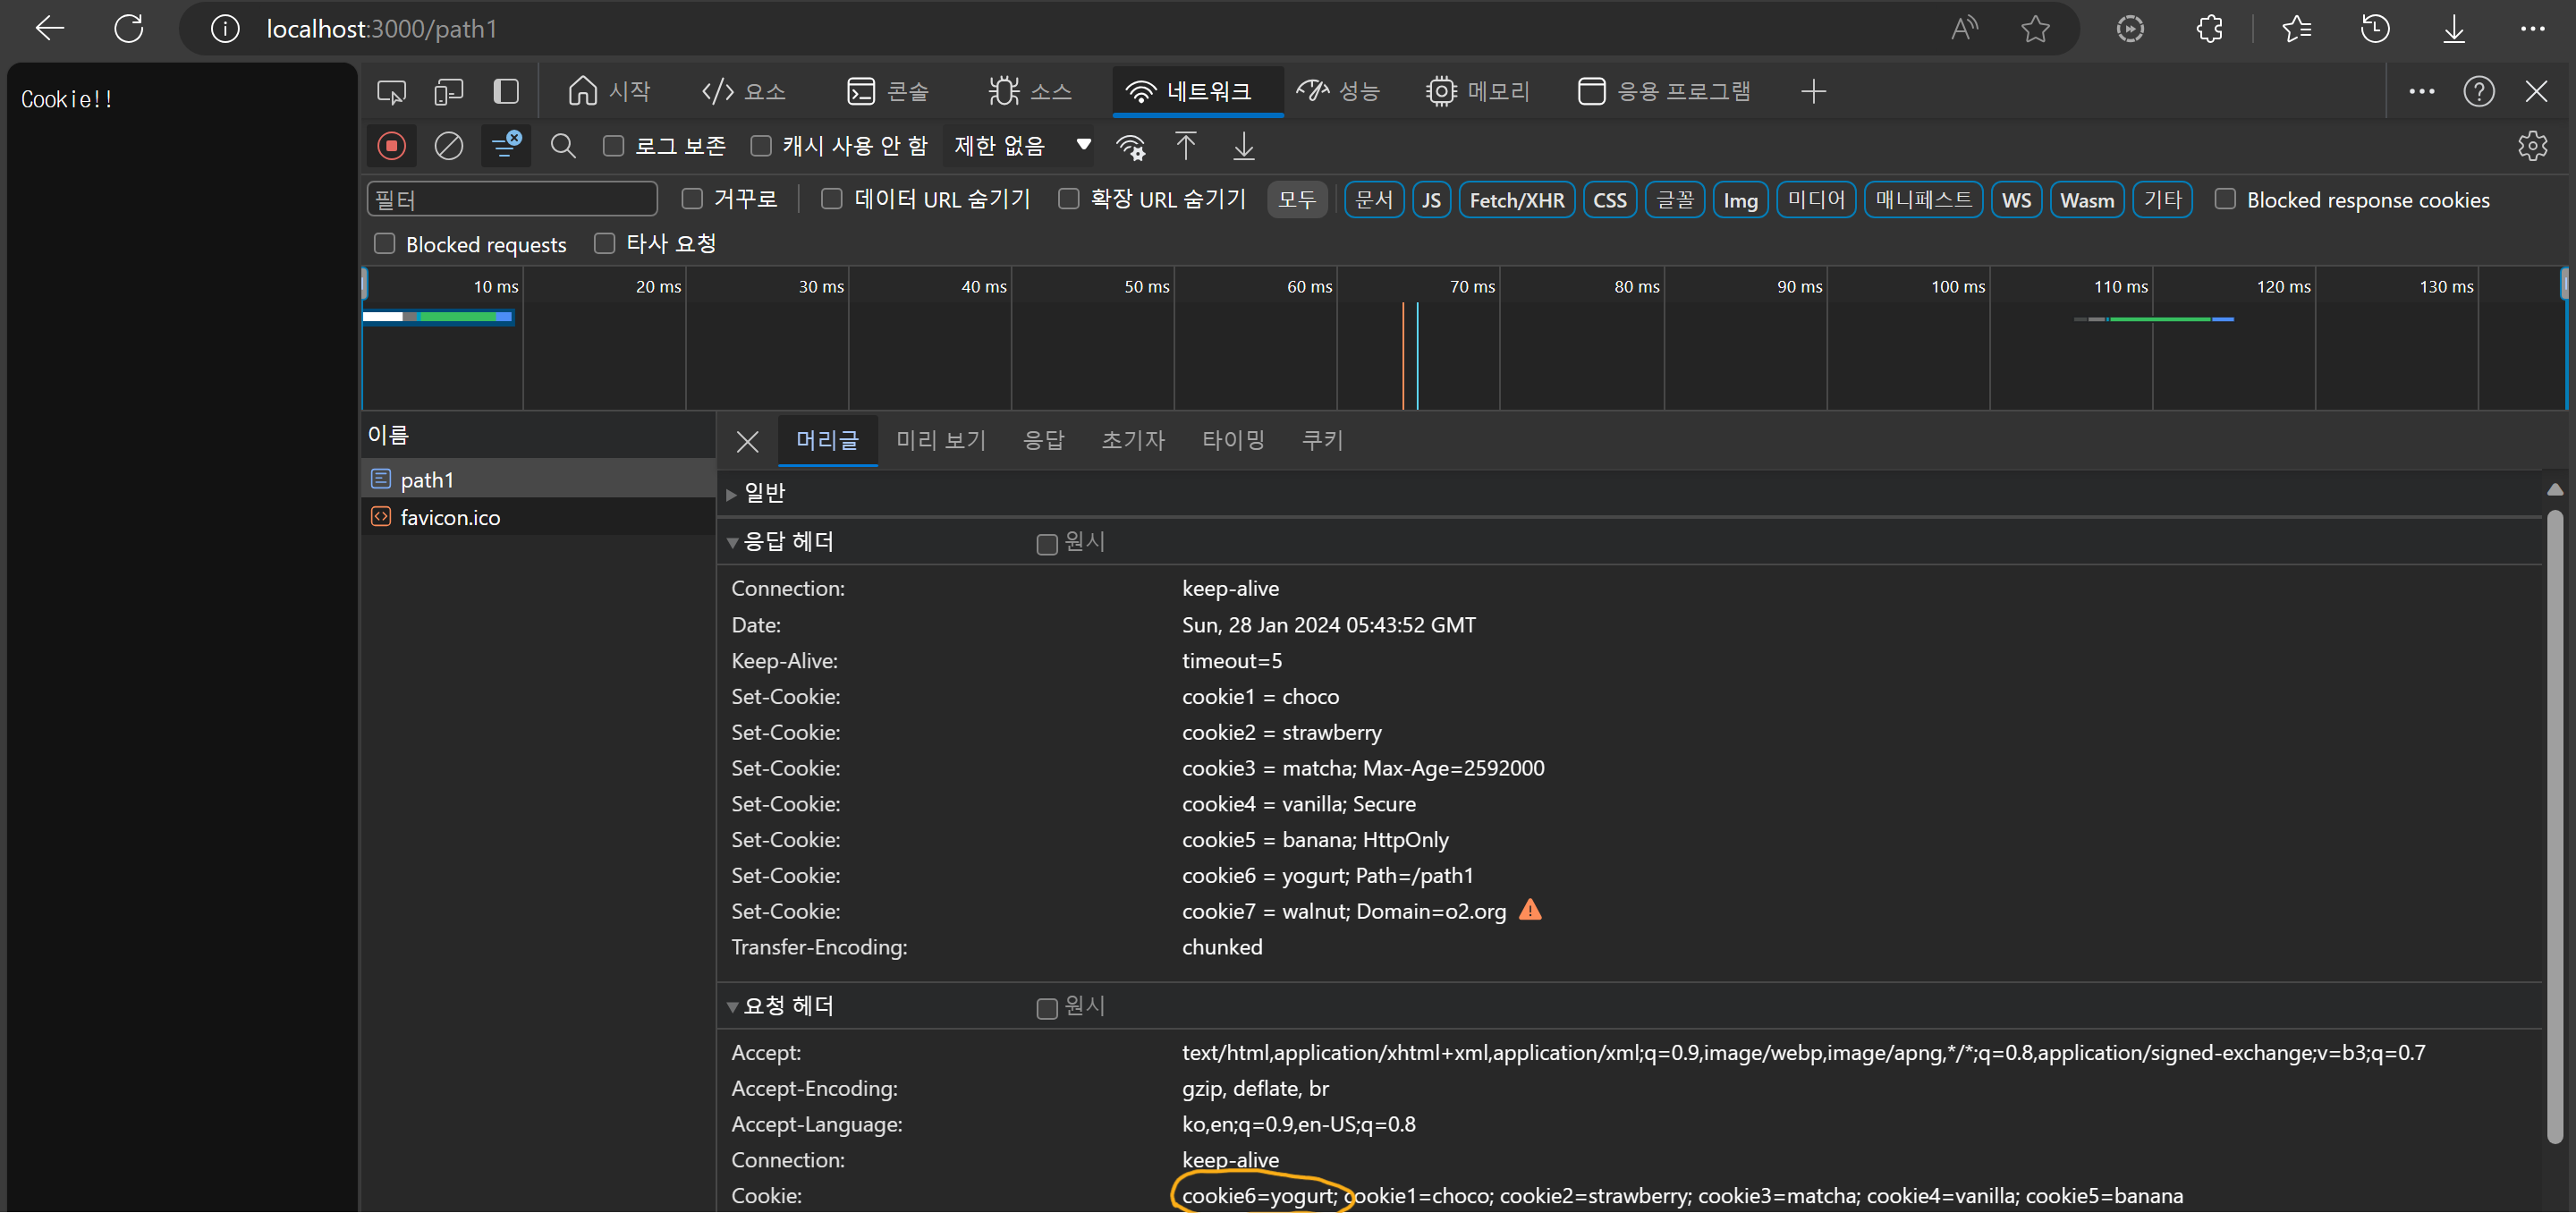
Task: Check the 캐시 사용 안 함 option
Action: [761, 146]
